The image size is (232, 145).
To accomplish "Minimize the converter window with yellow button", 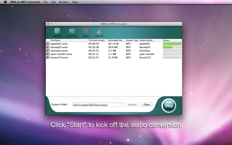I will tap(52, 24).
